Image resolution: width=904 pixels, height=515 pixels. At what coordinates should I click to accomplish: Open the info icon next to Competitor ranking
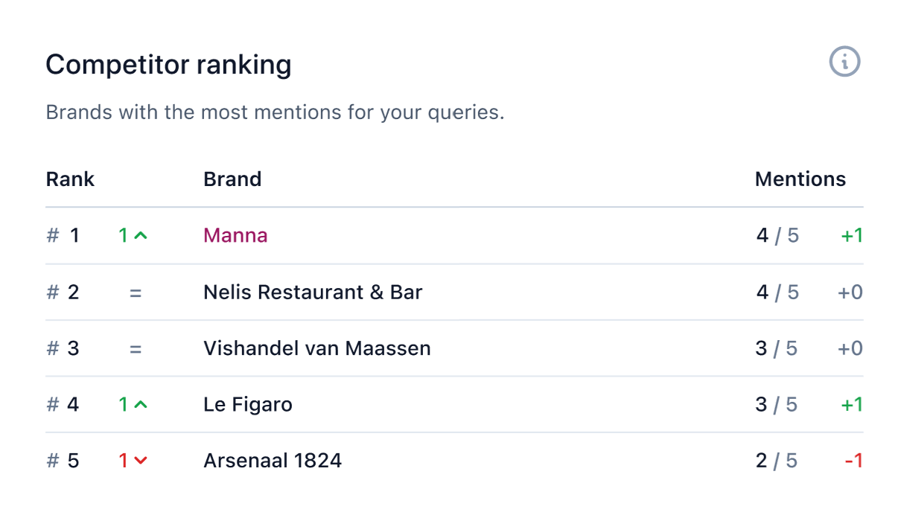[844, 61]
